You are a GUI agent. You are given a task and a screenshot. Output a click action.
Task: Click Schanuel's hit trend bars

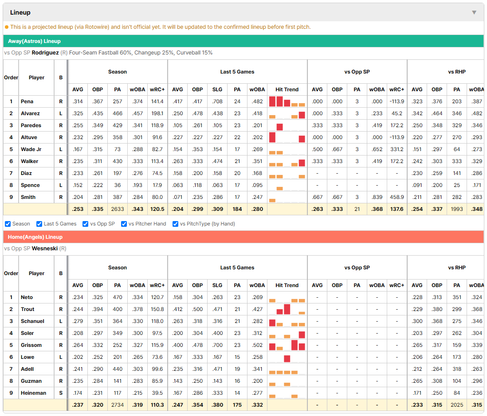(x=287, y=321)
